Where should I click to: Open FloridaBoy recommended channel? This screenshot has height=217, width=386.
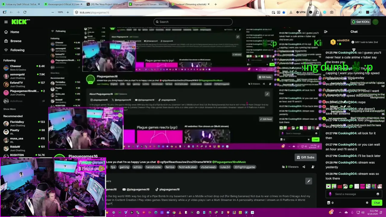[24, 124]
